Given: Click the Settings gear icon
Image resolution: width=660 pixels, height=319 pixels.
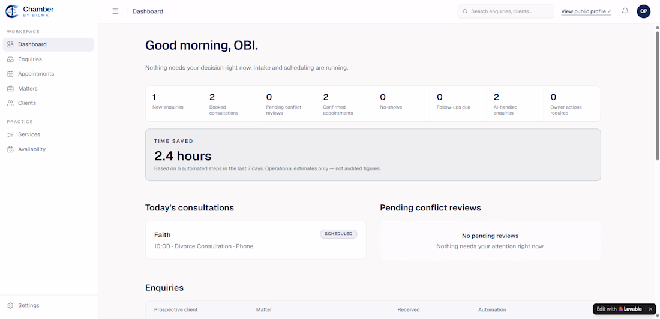Looking at the screenshot, I should point(11,306).
